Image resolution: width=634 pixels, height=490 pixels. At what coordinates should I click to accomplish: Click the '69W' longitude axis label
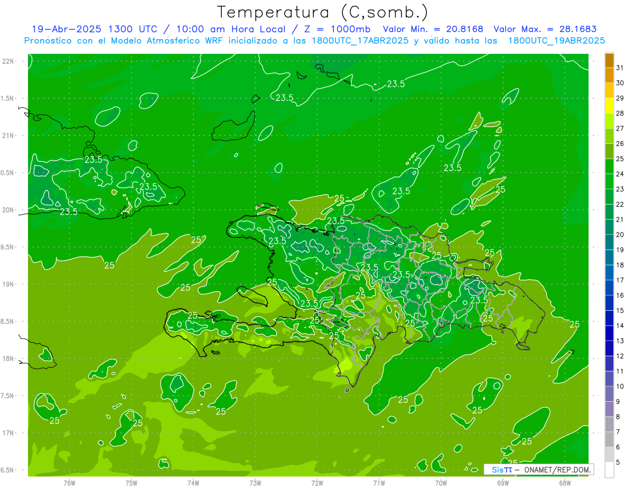point(503,483)
